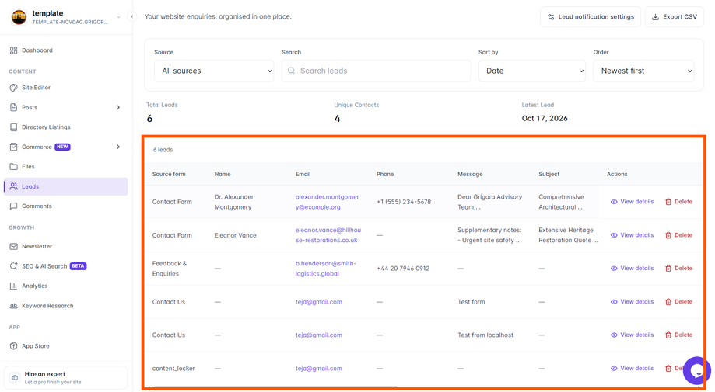View details for Dr. Alexander Montgomery

(632, 202)
